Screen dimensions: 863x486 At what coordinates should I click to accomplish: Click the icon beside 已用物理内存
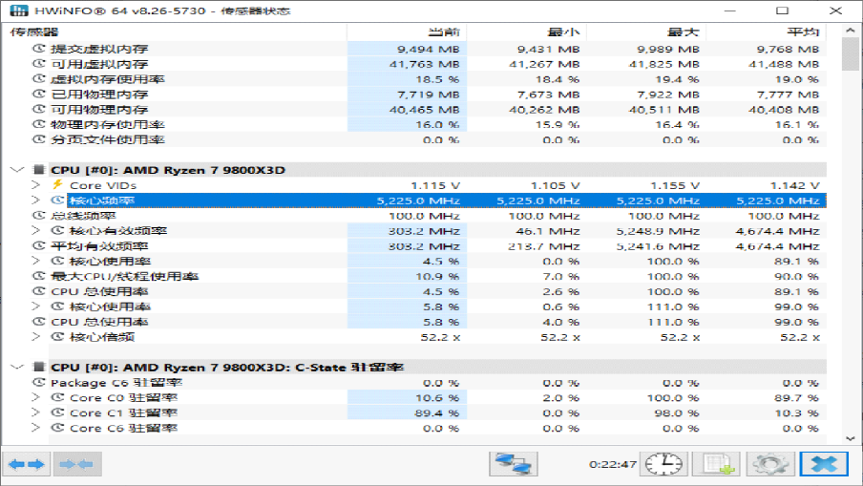pyautogui.click(x=38, y=95)
